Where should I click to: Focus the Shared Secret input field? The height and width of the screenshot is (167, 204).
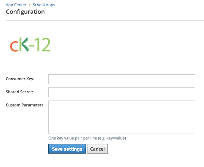point(121,92)
